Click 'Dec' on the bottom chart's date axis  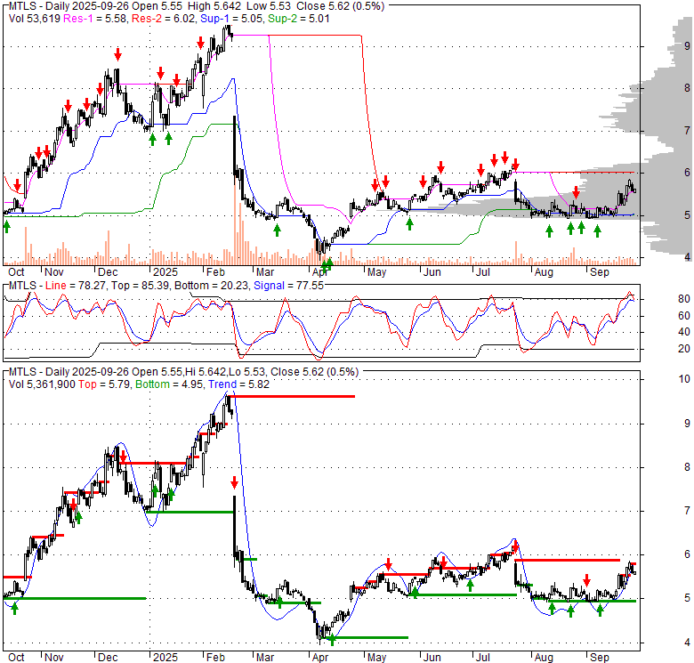[x=108, y=658]
